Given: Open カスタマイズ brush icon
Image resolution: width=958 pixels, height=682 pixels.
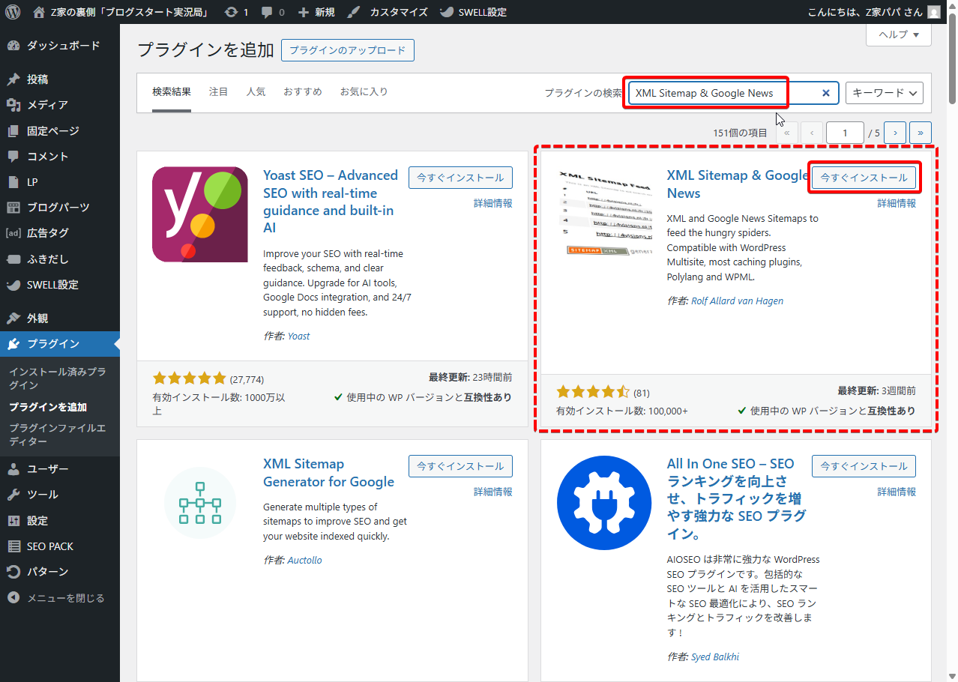Looking at the screenshot, I should coord(355,12).
